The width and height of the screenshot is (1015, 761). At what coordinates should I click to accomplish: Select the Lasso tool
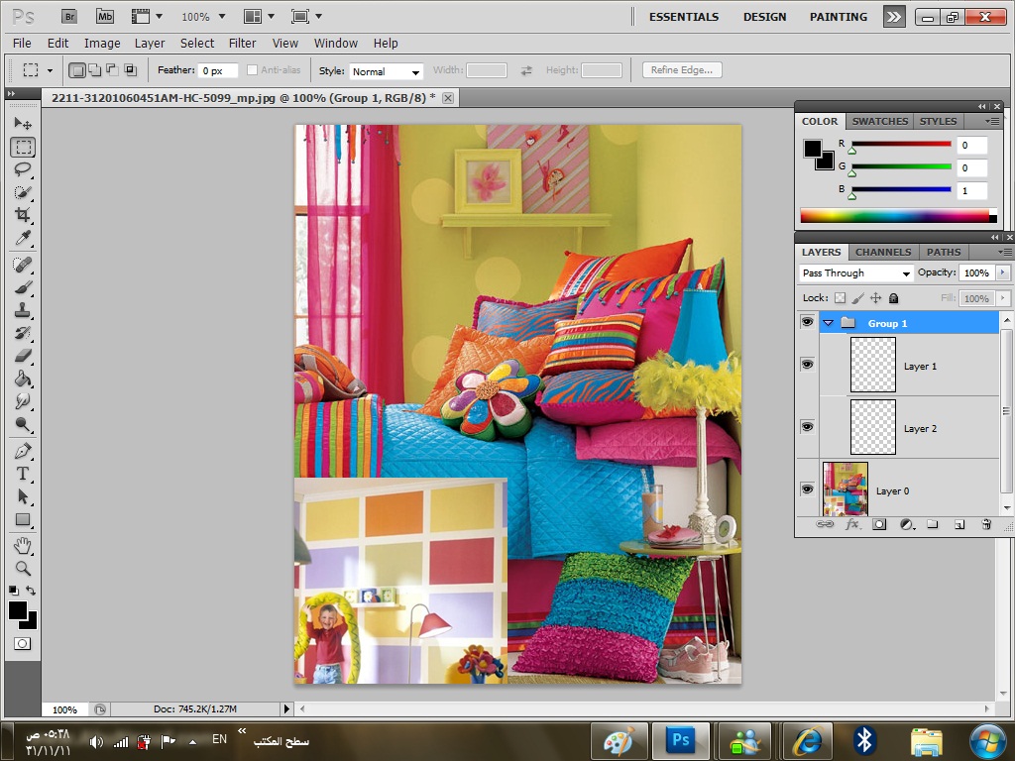point(22,169)
